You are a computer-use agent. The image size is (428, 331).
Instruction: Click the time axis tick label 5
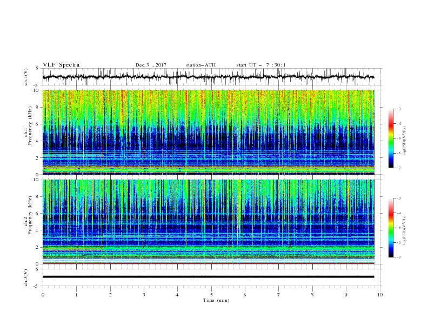click(x=211, y=295)
